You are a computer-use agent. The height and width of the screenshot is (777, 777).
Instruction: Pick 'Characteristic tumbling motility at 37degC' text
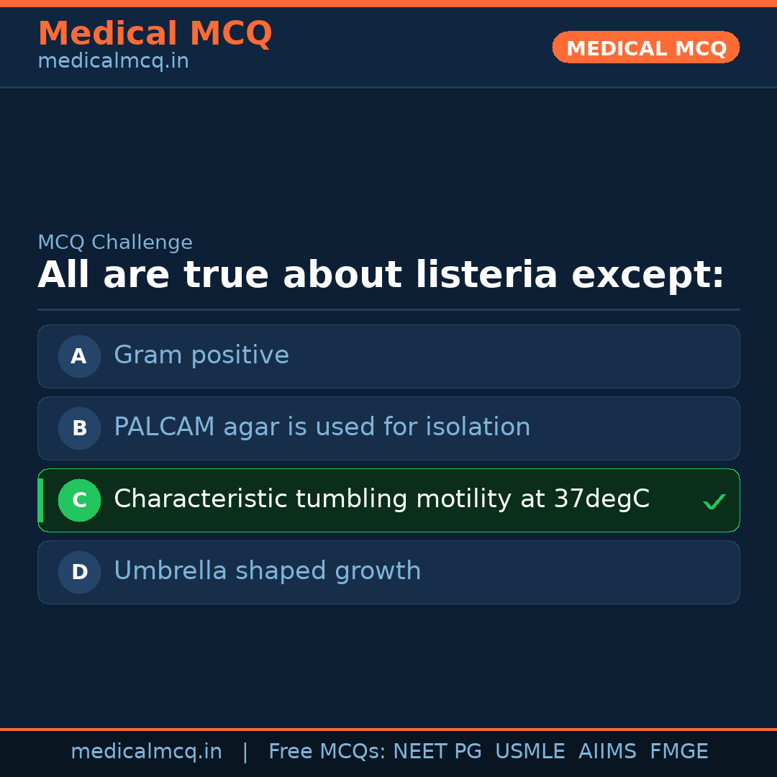coord(381,499)
